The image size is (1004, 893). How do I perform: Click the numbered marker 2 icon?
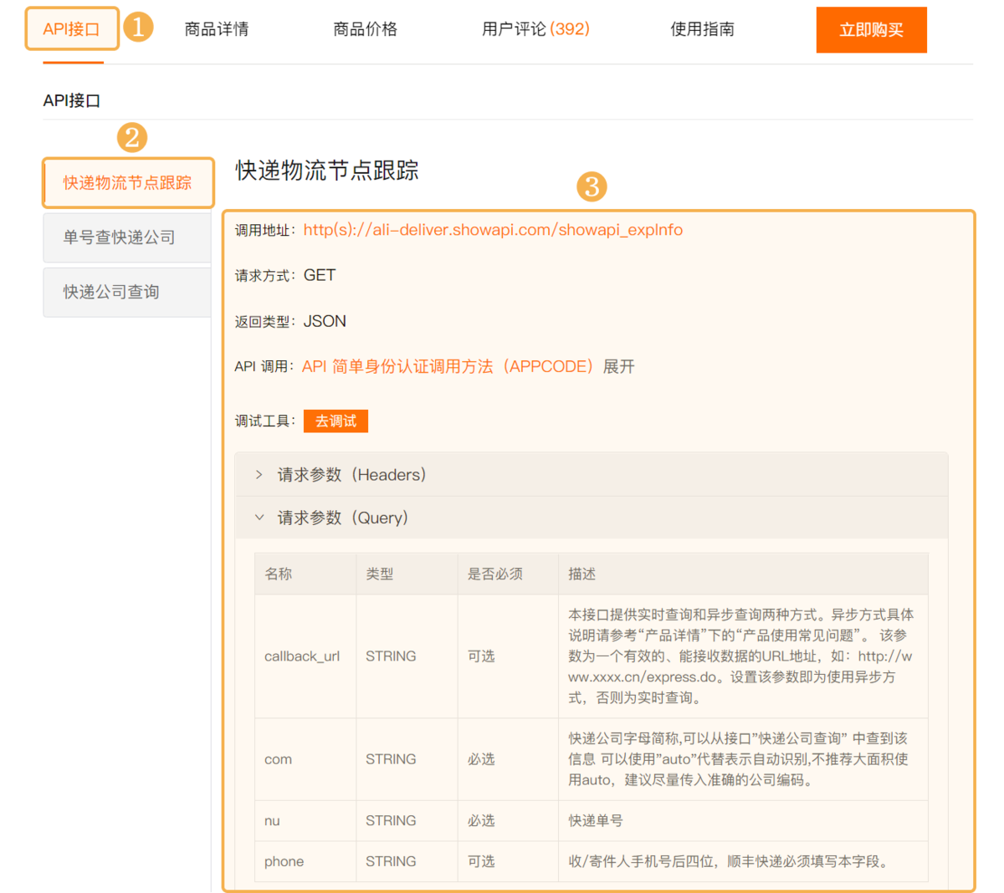tap(132, 137)
